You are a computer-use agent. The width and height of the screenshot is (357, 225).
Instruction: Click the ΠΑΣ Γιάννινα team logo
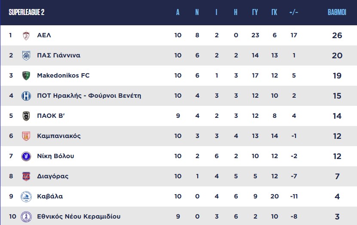[26, 56]
